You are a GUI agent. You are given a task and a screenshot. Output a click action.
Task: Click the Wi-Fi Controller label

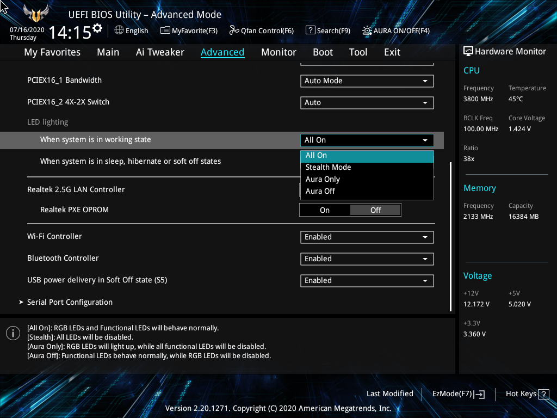click(54, 236)
